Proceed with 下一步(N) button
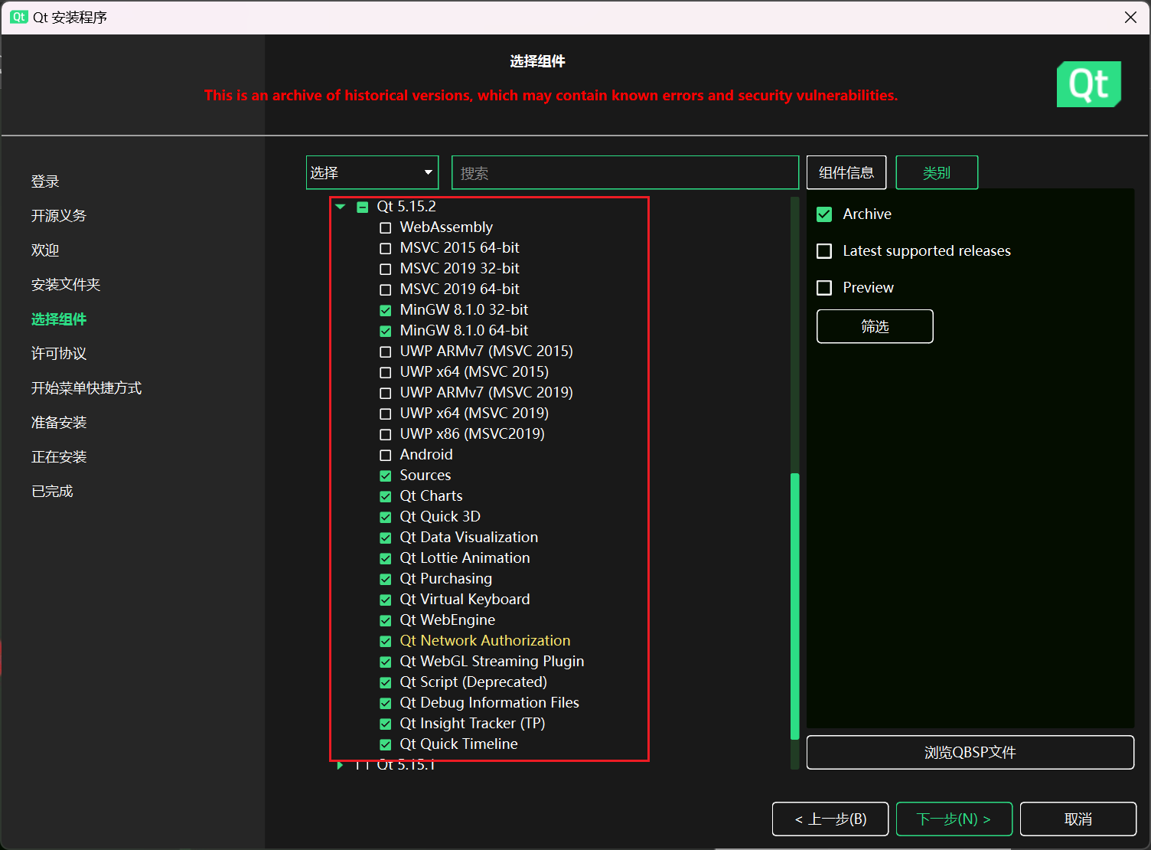This screenshot has height=850, width=1151. (x=954, y=819)
